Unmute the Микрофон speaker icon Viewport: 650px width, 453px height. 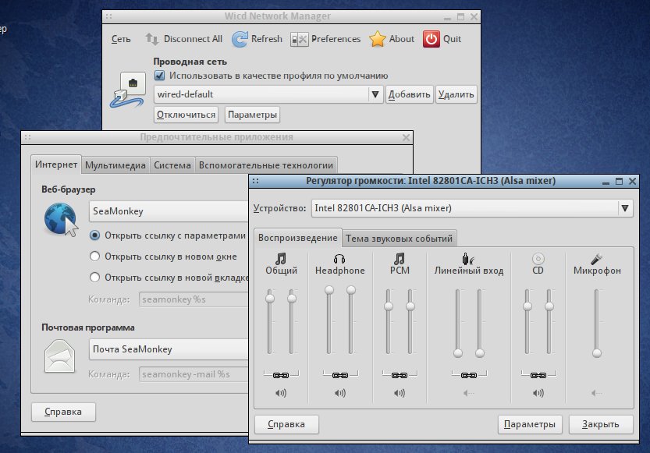596,393
